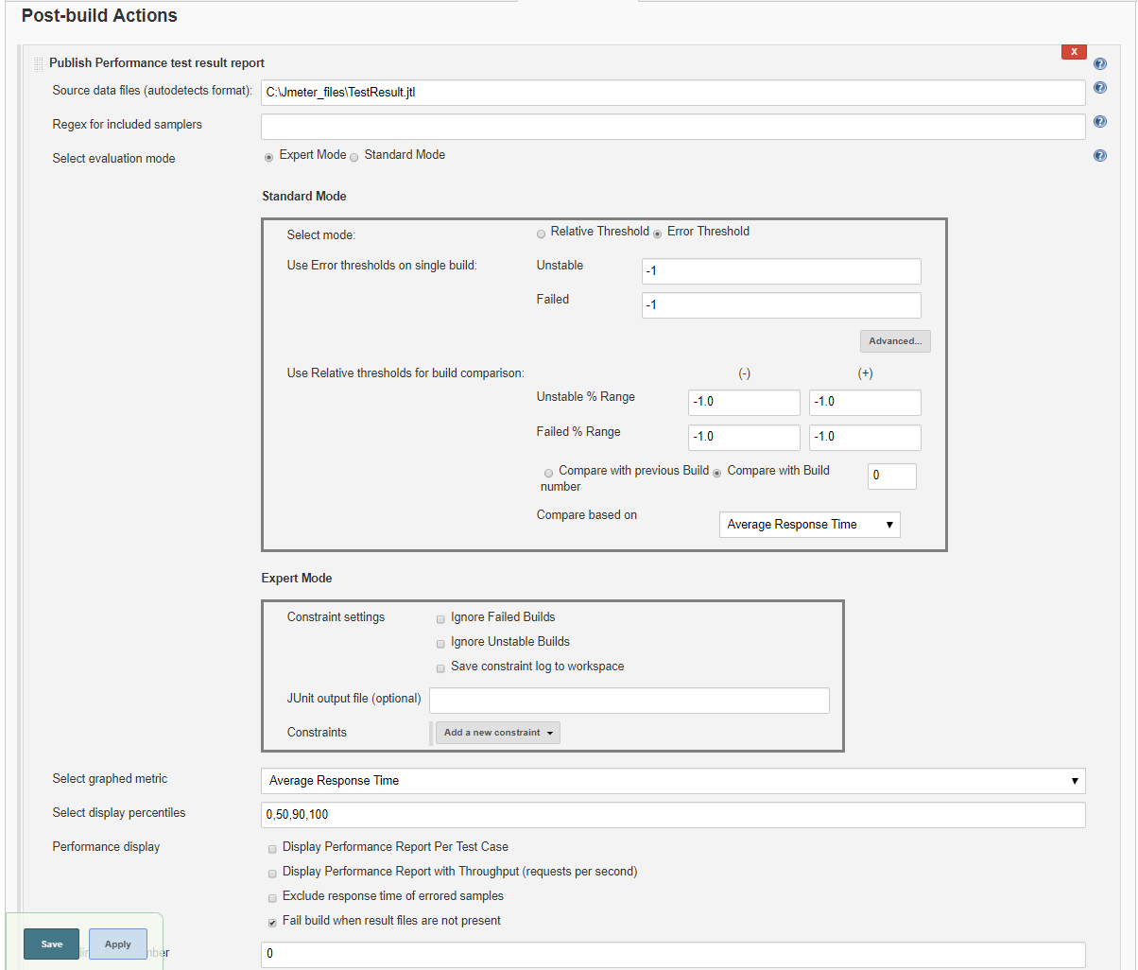The image size is (1138, 970).
Task: Check Exclude response time of errored samples
Action: [x=272, y=898]
